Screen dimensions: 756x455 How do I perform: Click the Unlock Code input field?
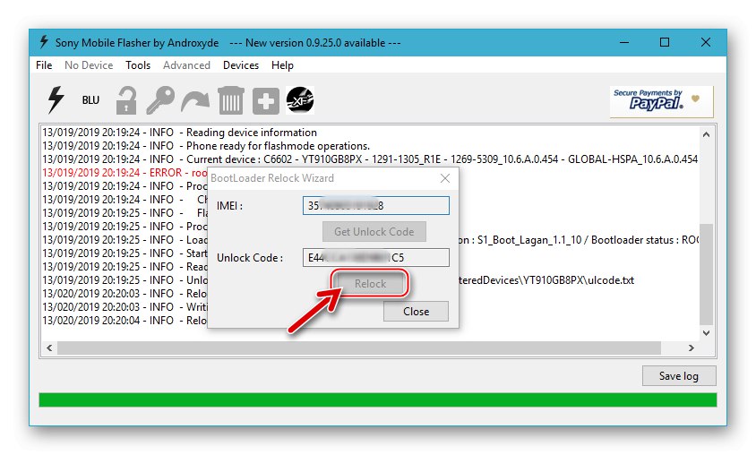point(376,257)
